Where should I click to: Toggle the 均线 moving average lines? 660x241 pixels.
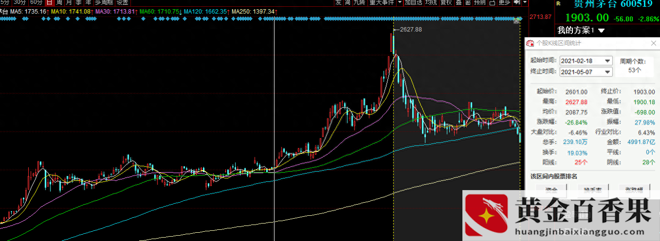click(x=431, y=2)
